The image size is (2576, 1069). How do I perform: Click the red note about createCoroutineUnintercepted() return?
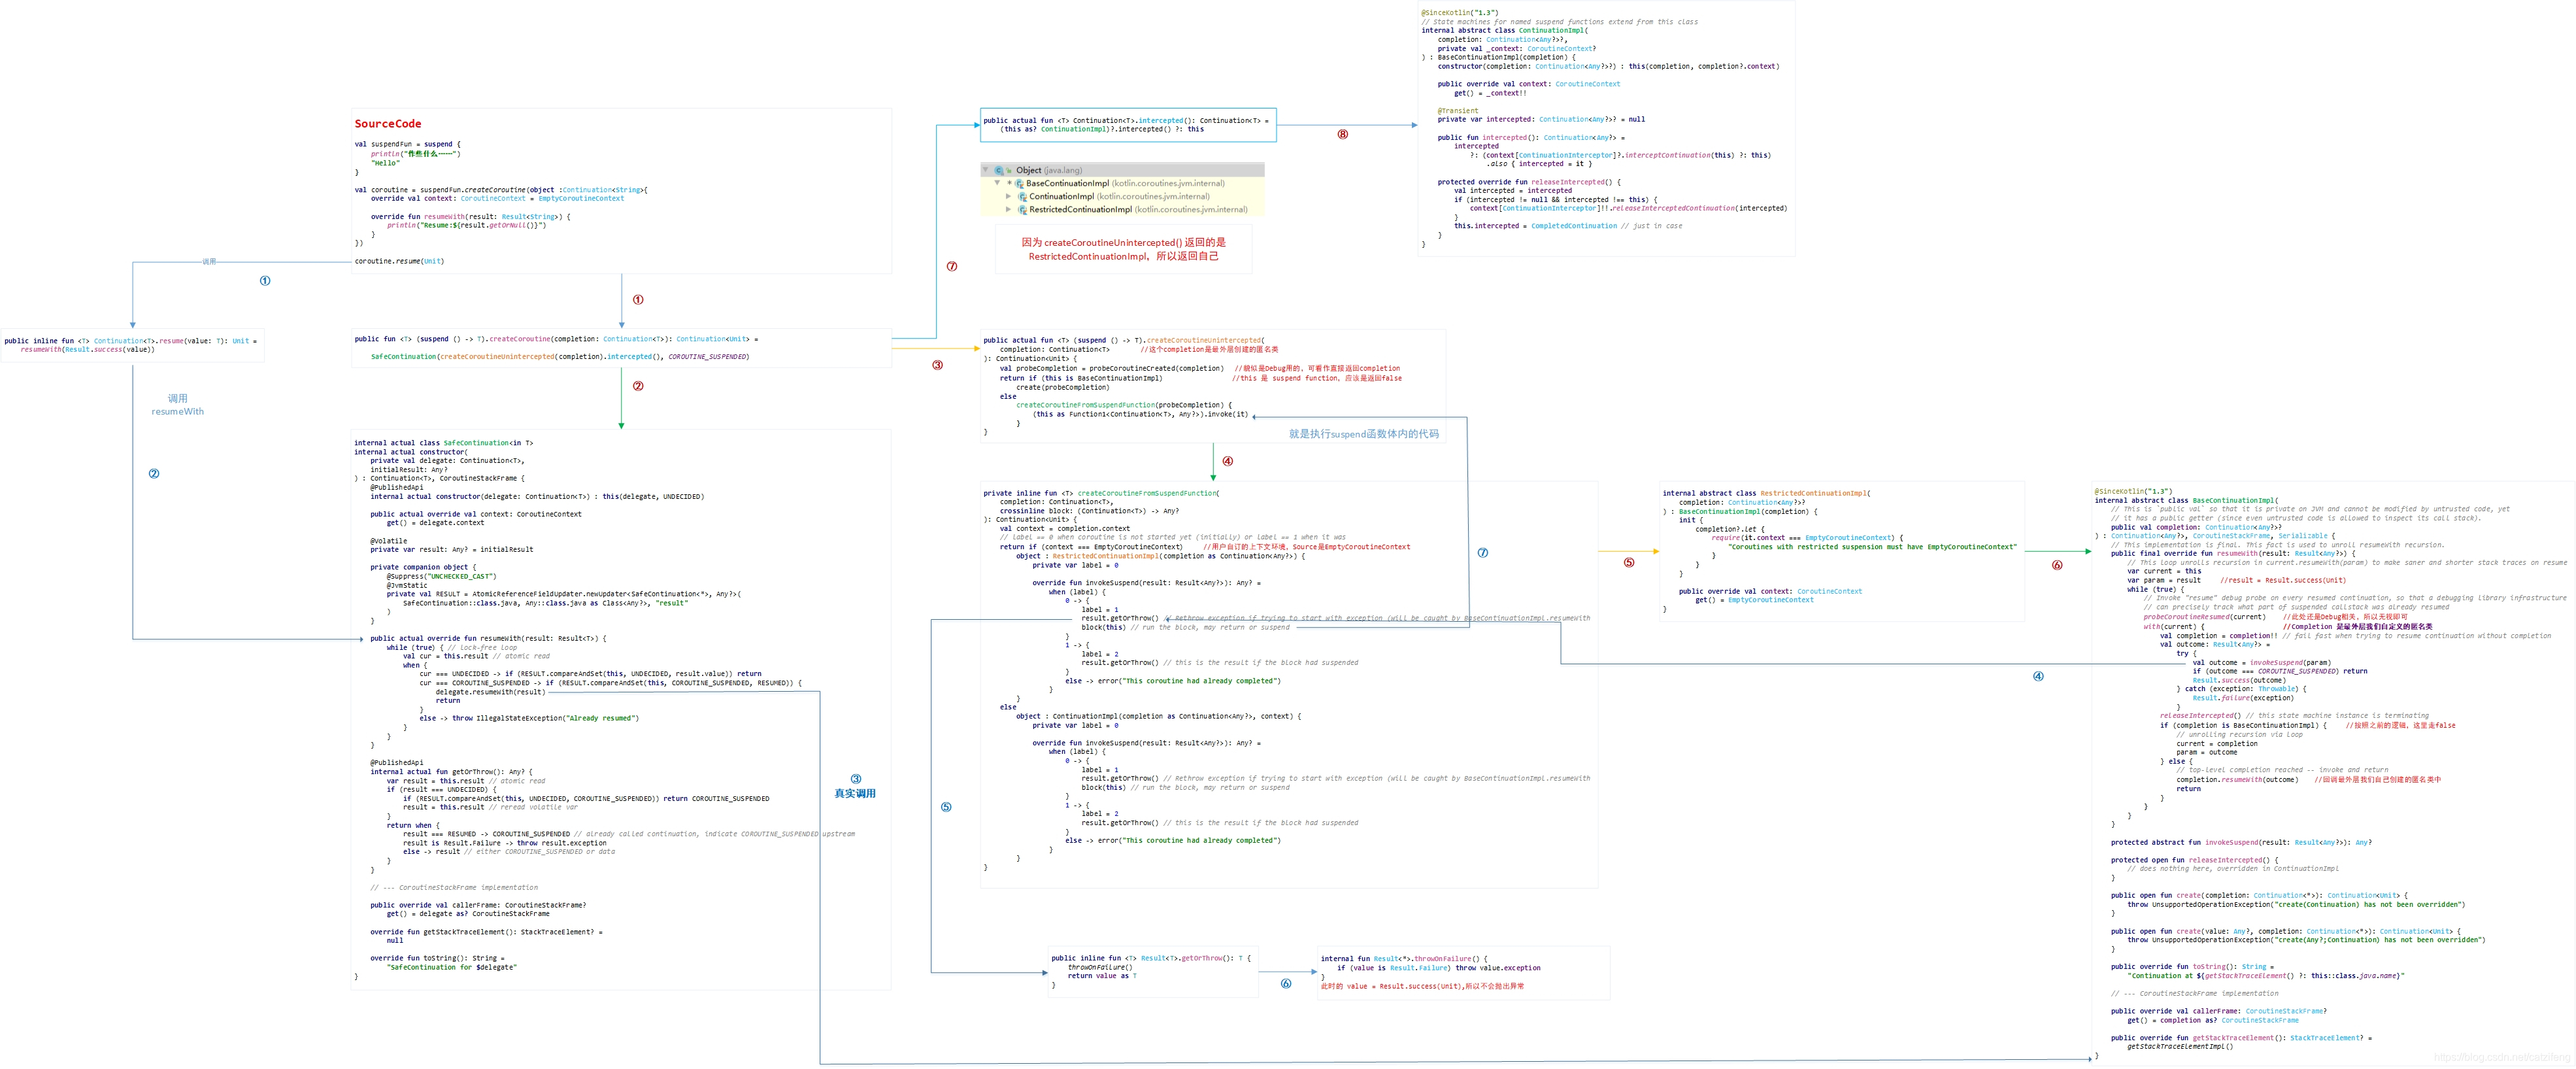point(1123,249)
